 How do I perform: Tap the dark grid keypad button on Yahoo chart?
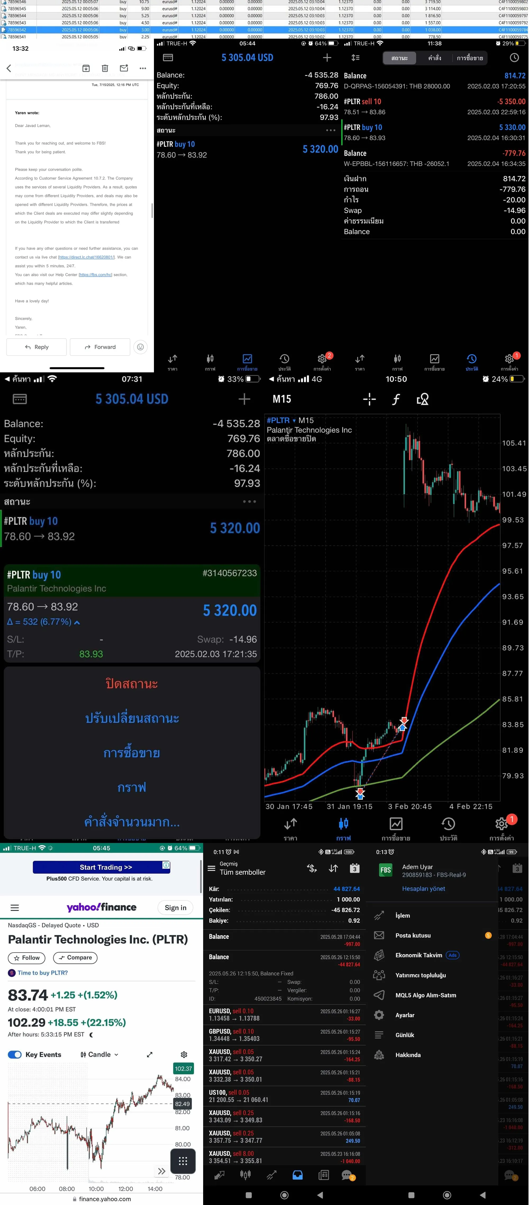183,1161
